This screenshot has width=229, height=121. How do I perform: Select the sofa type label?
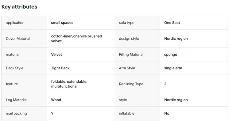pos(127,23)
